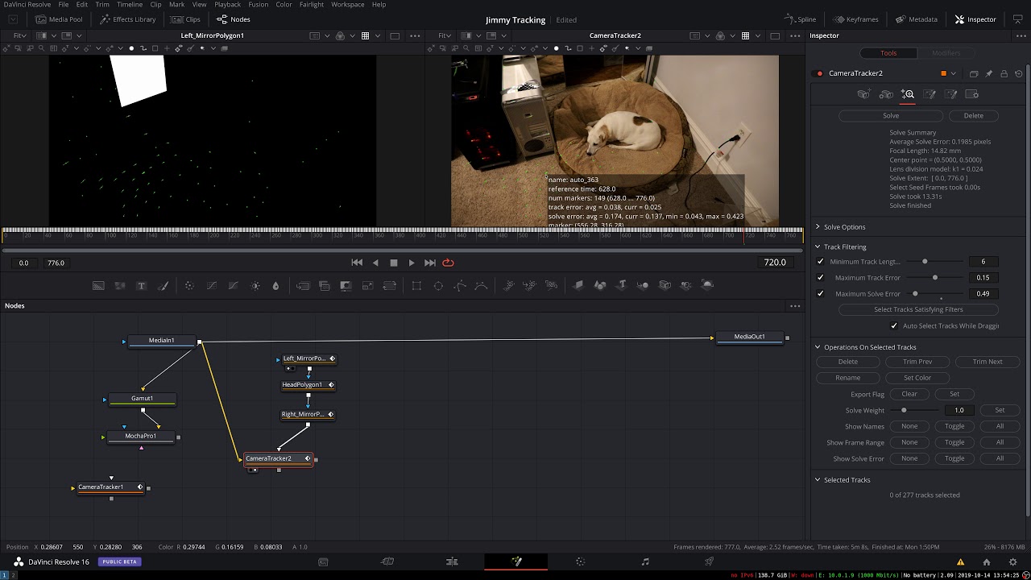Reset CameraTracker2 settings icon
Screen dimensions: 1031x580
click(1019, 73)
